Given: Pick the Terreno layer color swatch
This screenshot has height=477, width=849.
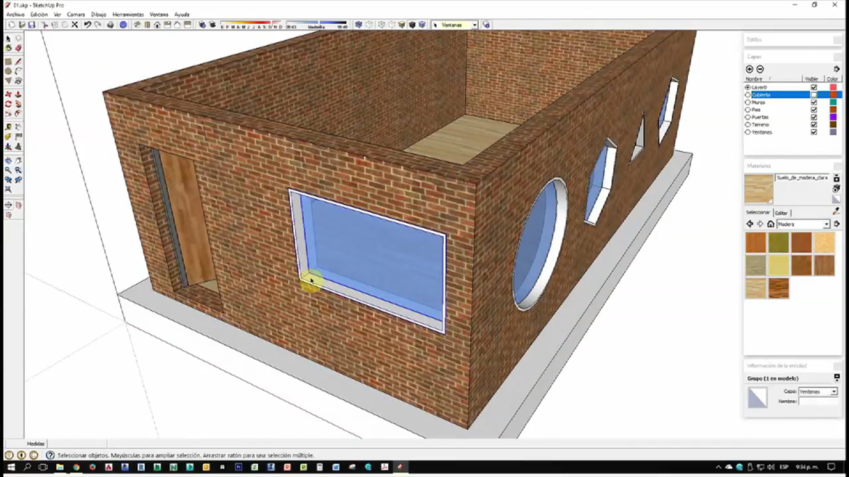Looking at the screenshot, I should [x=833, y=125].
